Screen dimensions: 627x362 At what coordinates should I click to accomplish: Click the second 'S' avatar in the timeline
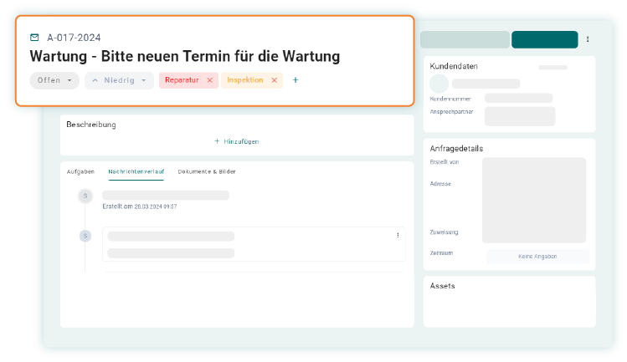[x=85, y=236]
